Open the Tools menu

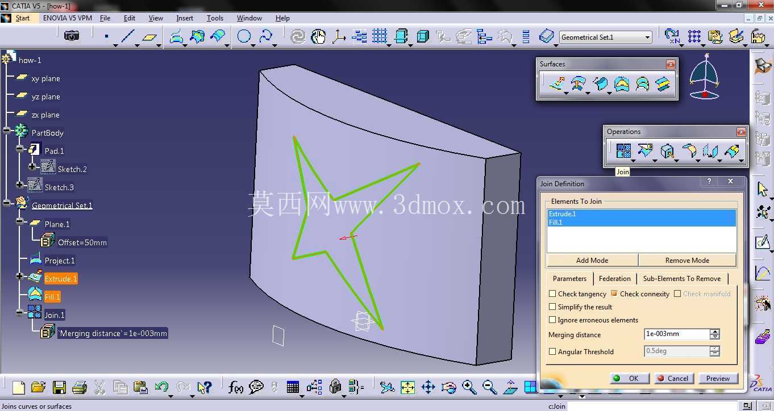coord(215,18)
